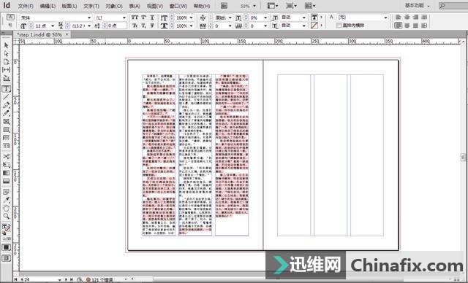Select the Direct Selection tool (white arrow)
The height and width of the screenshot is (283, 468).
coord(7,53)
